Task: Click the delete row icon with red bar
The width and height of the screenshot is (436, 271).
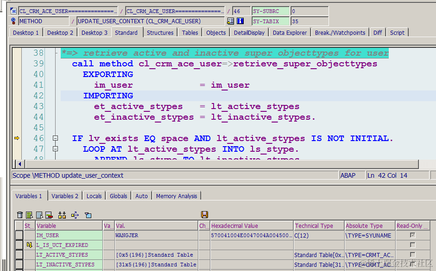Action: [x=49, y=215]
